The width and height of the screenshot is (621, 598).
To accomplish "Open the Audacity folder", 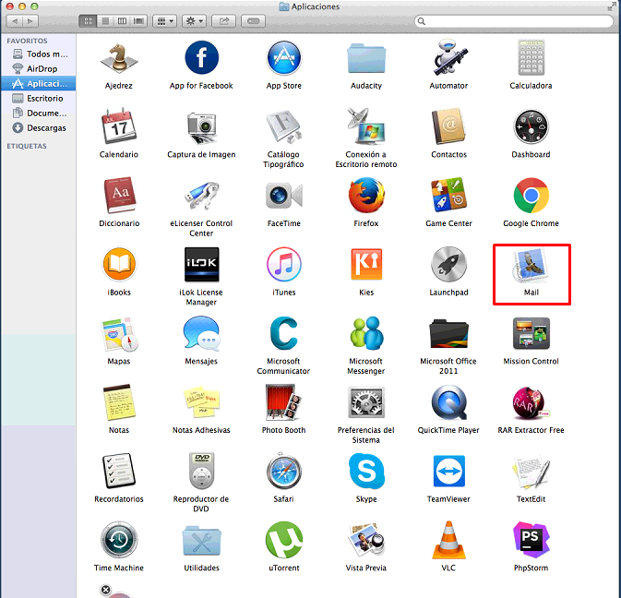I will click(366, 59).
